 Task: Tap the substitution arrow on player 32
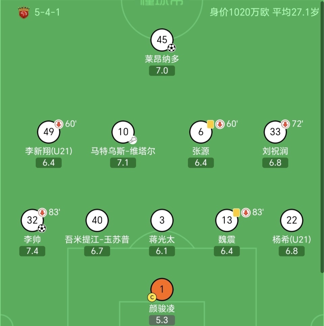[42, 213]
